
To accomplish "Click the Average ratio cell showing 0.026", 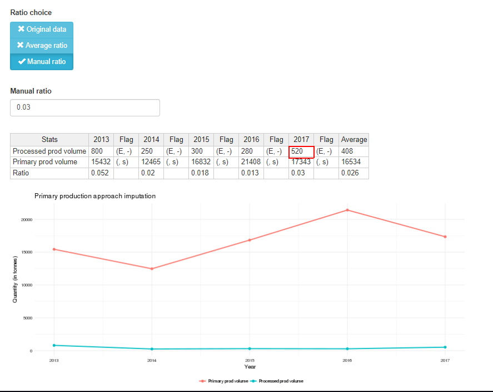I will (353, 173).
